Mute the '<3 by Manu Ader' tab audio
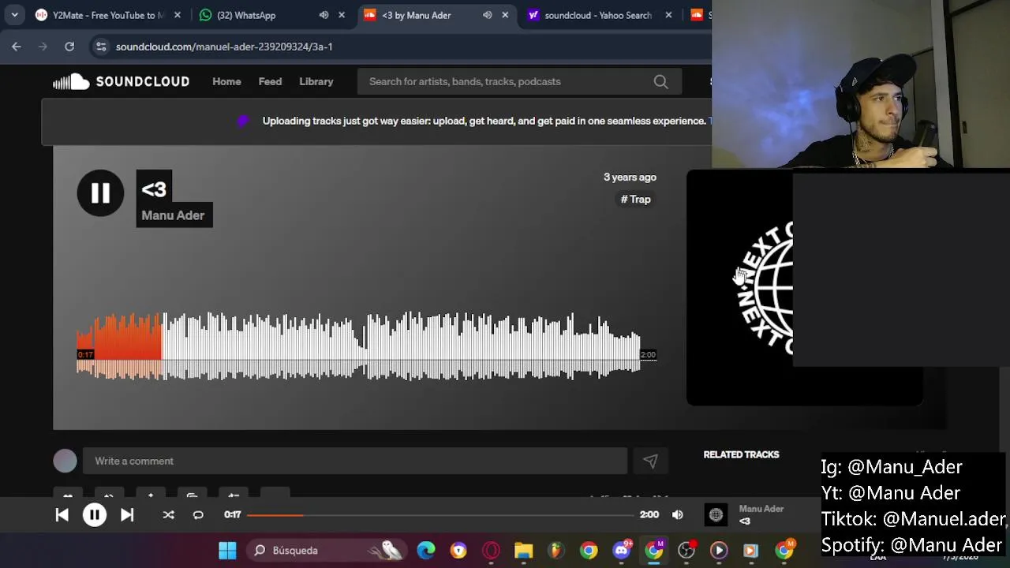This screenshot has height=568, width=1010. pos(487,15)
